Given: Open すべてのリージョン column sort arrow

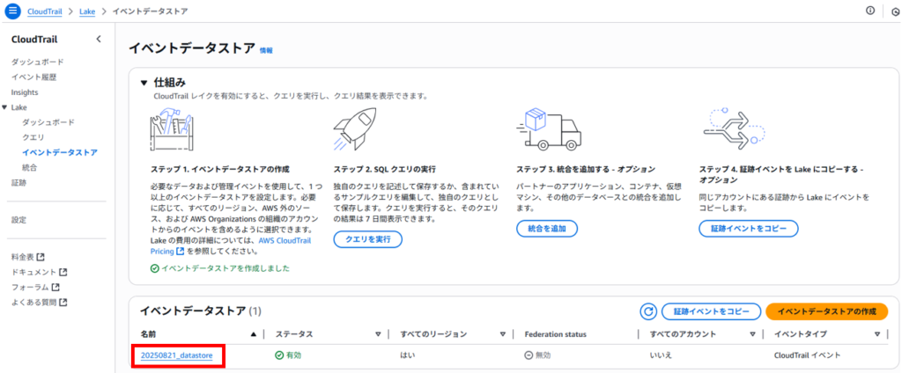Looking at the screenshot, I should click(502, 334).
